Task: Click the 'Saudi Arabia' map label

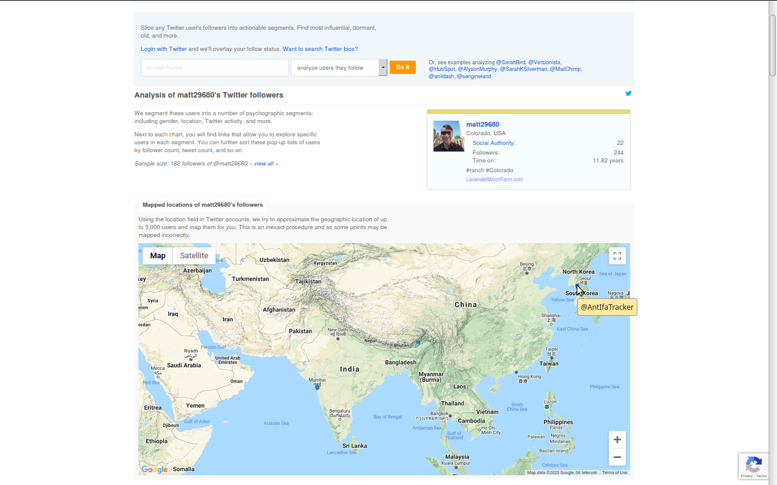Action: pyautogui.click(x=184, y=366)
